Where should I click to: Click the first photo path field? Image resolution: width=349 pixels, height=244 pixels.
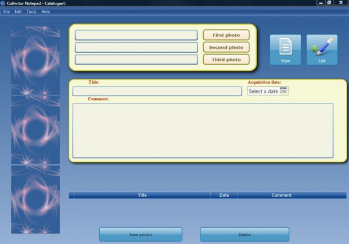pyautogui.click(x=136, y=35)
